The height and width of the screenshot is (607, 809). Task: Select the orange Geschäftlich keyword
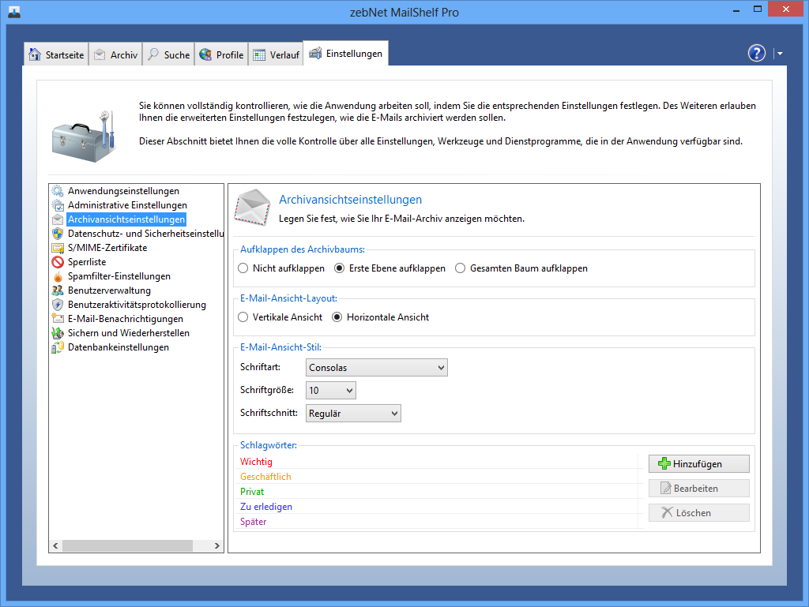265,477
